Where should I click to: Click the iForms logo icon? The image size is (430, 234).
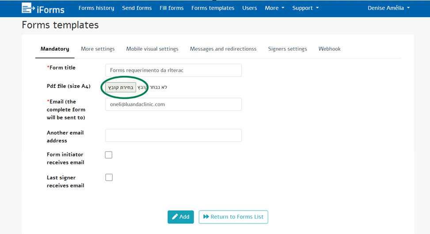(x=27, y=8)
